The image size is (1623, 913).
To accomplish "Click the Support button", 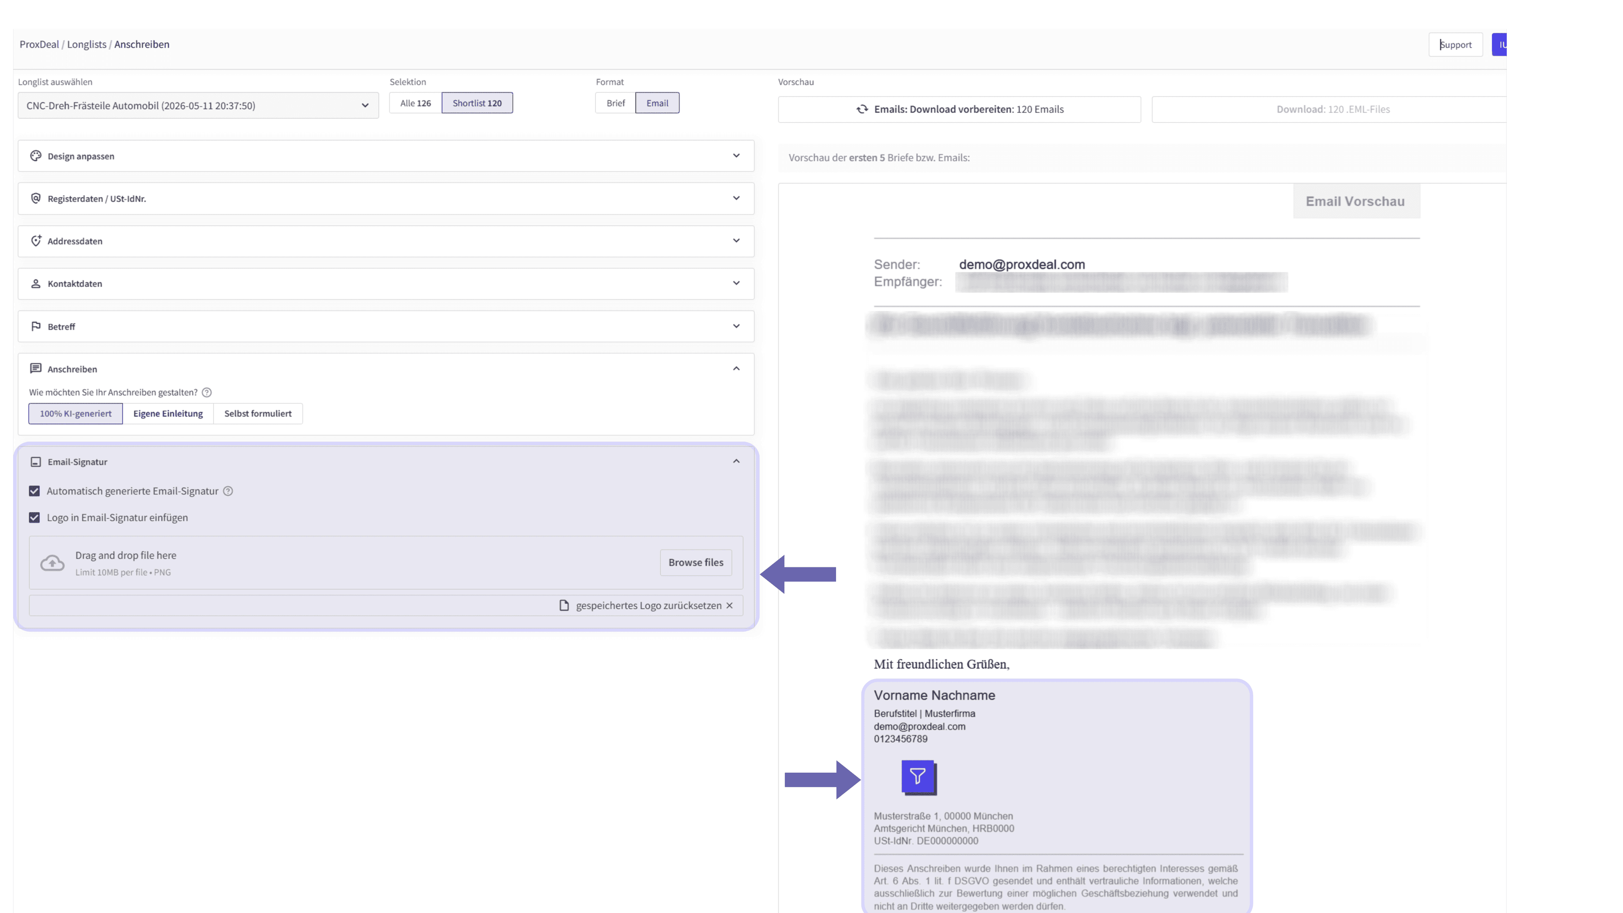I will pos(1455,45).
